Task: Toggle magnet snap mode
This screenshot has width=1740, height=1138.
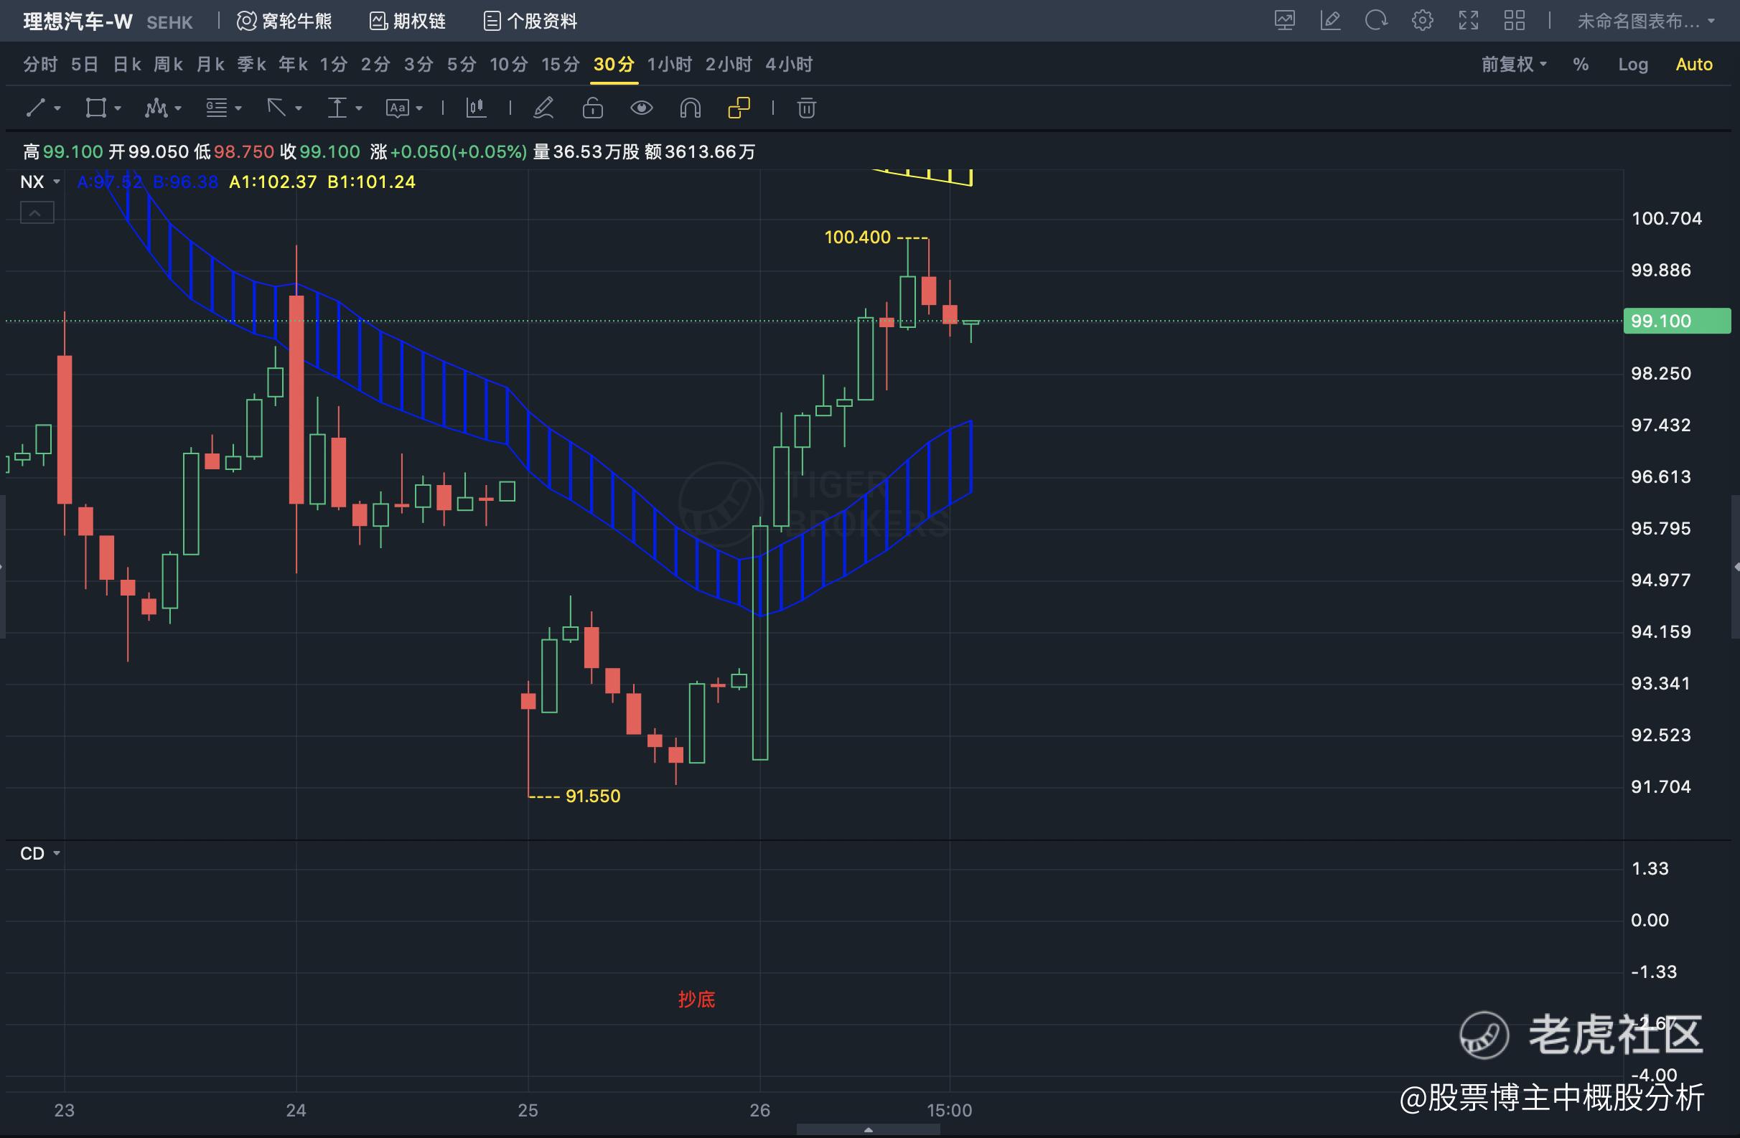Action: coord(690,108)
